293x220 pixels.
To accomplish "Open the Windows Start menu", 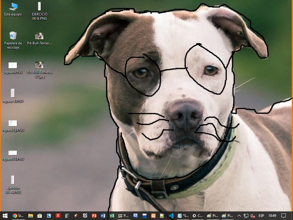I will [x=5, y=216].
